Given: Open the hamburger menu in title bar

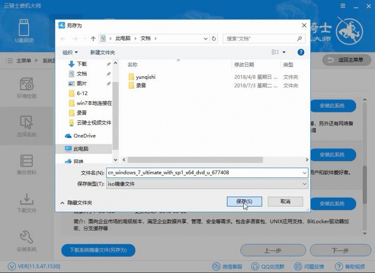Looking at the screenshot, I should tap(343, 6).
